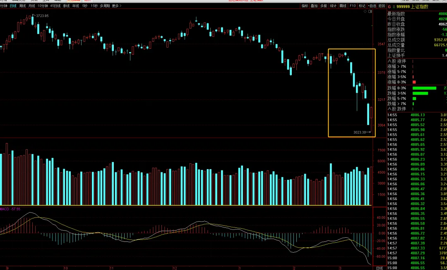Image resolution: width=447 pixels, height=270 pixels.
Task: Select the 5秒 period tab
Action: 85,6
